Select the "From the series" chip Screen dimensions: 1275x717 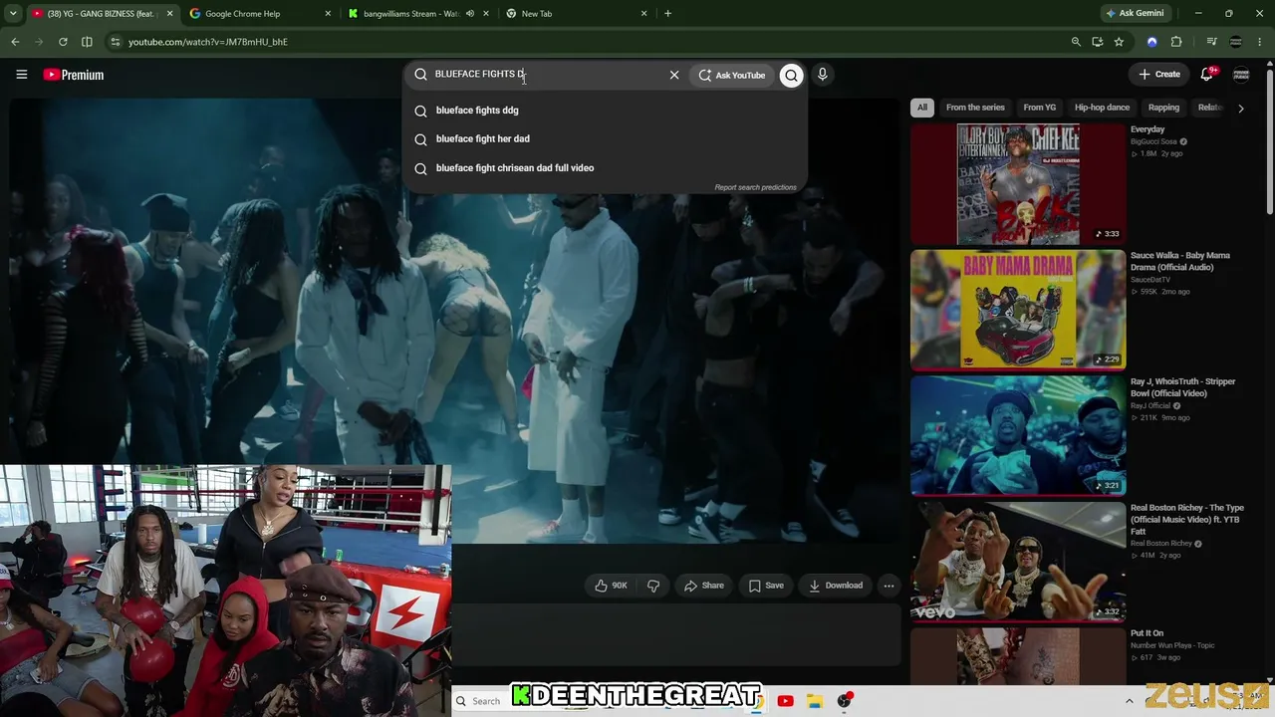click(975, 108)
